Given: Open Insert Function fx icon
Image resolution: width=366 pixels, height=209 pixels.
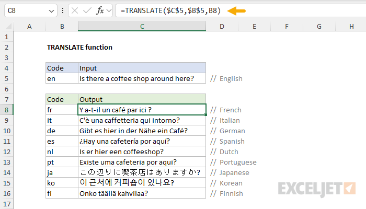Looking at the screenshot, I should pos(100,10).
